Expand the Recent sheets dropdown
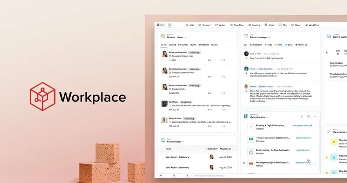This screenshot has height=183, width=347. 183,142
